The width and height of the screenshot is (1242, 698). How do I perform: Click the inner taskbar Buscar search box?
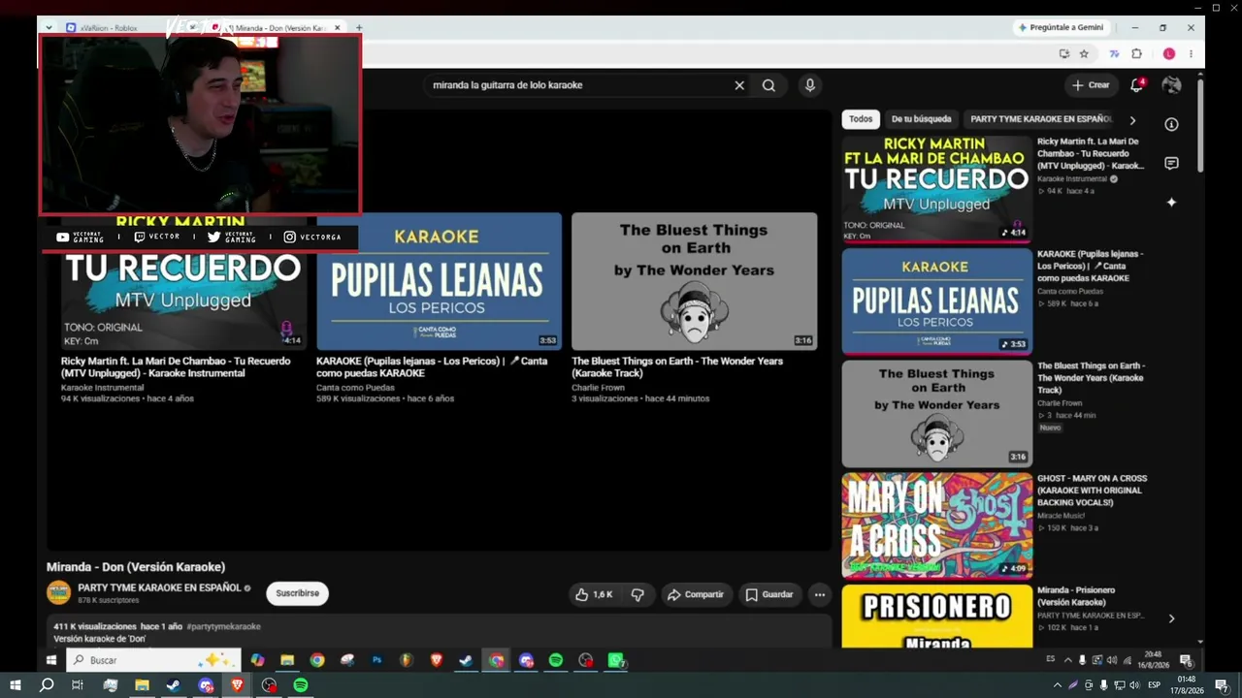click(x=152, y=660)
